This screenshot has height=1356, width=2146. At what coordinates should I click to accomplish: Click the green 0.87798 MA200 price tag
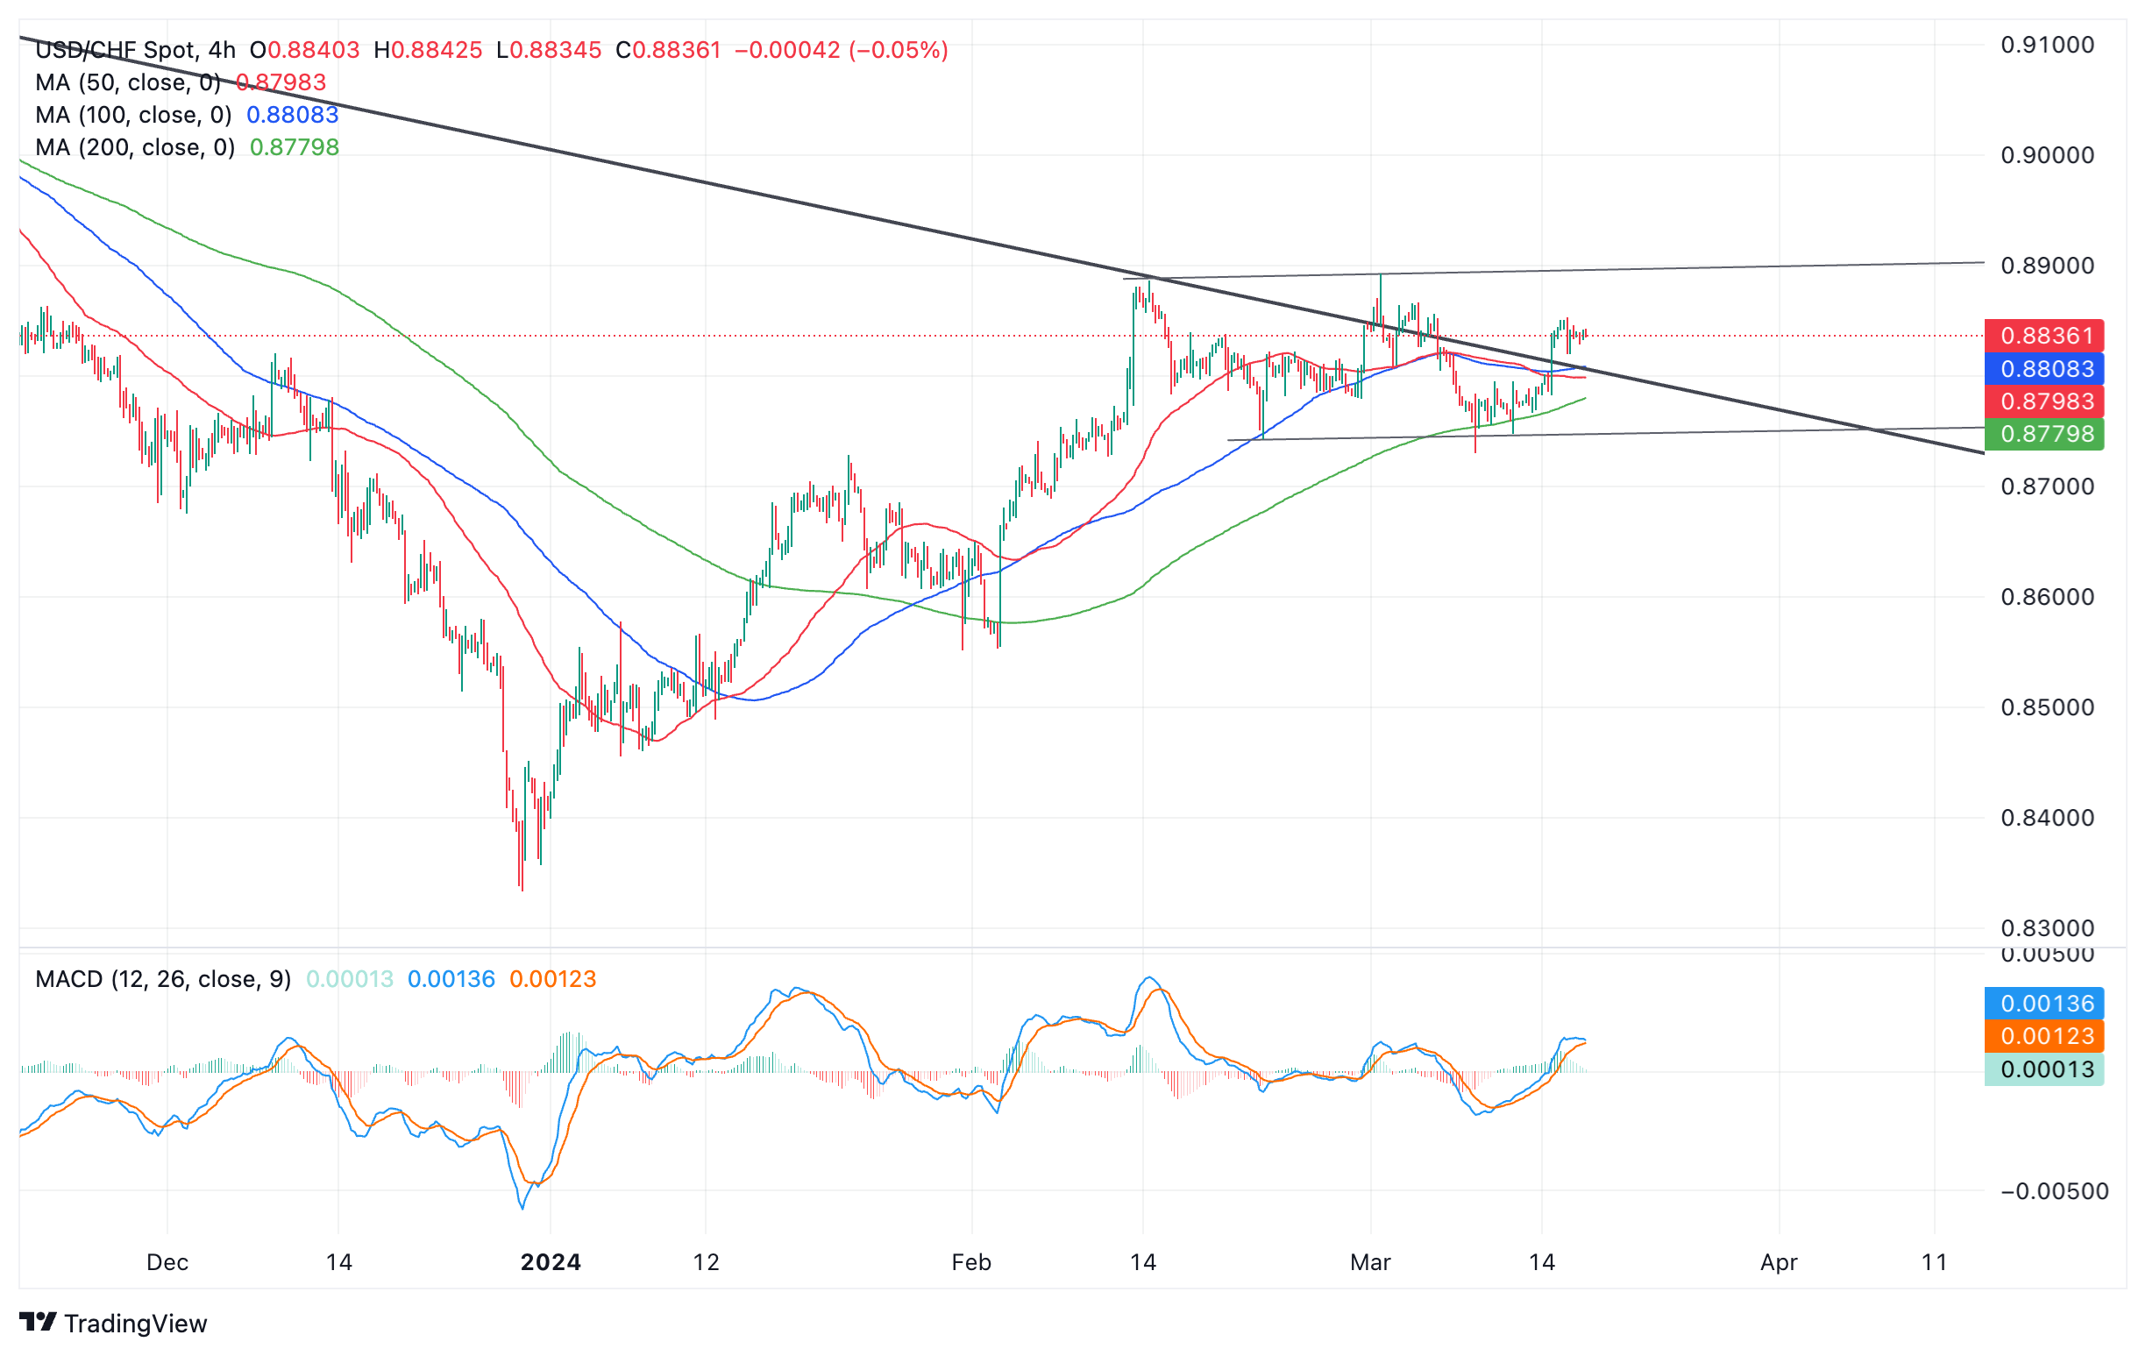tap(2044, 434)
